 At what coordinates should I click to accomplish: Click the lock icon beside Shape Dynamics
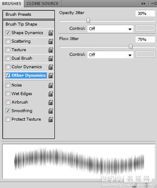51,33
